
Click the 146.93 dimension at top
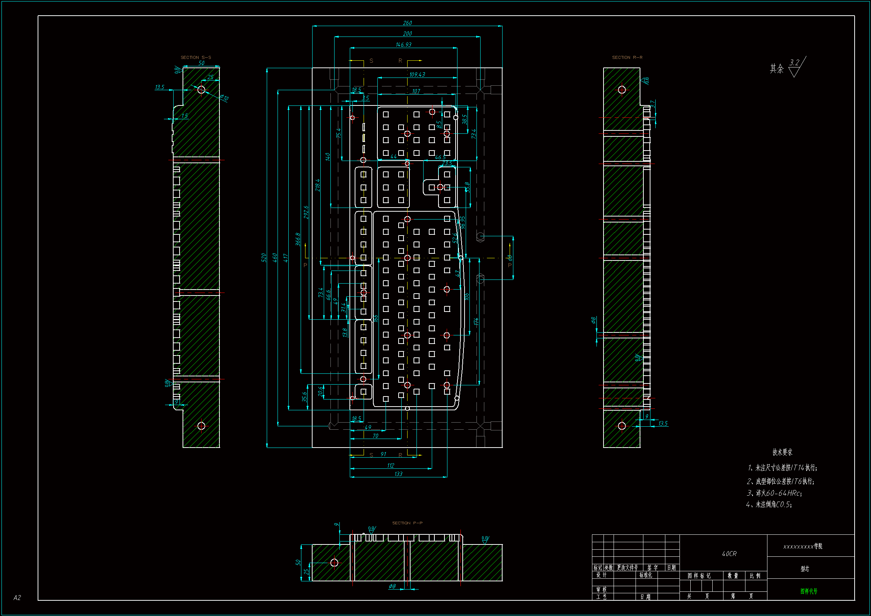point(403,45)
